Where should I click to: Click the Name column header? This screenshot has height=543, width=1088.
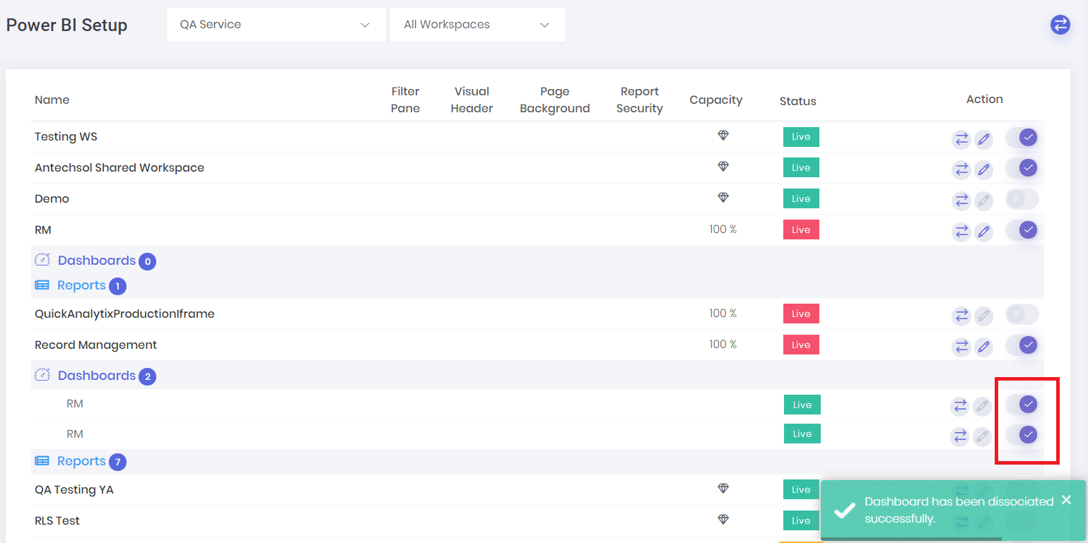click(52, 100)
